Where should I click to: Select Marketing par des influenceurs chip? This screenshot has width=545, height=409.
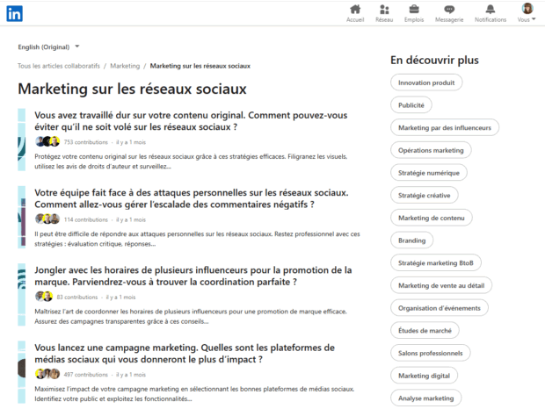(445, 127)
